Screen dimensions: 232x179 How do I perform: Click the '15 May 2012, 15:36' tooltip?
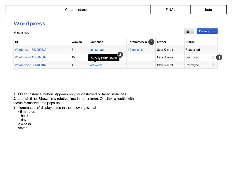click(104, 58)
